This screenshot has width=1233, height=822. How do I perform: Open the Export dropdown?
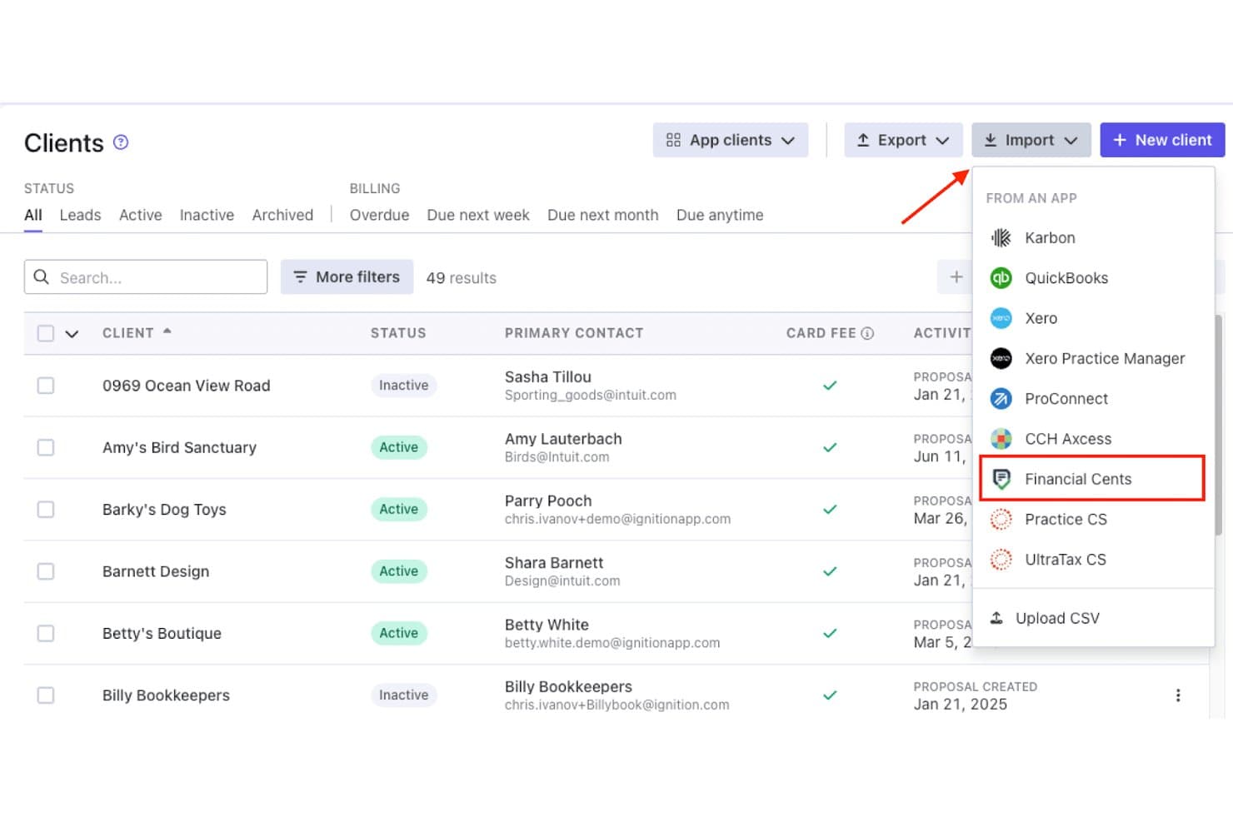[x=903, y=140]
